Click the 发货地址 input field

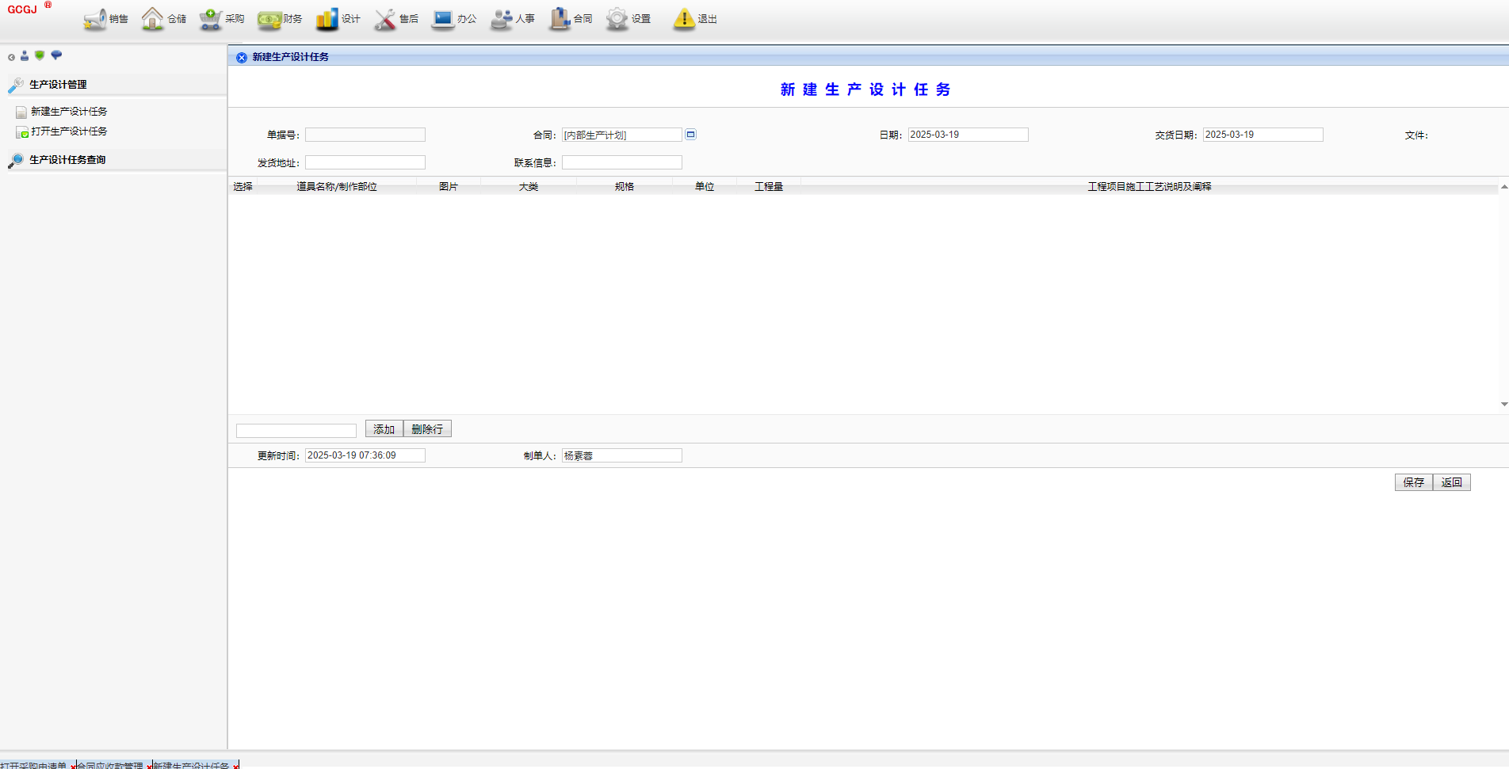365,162
